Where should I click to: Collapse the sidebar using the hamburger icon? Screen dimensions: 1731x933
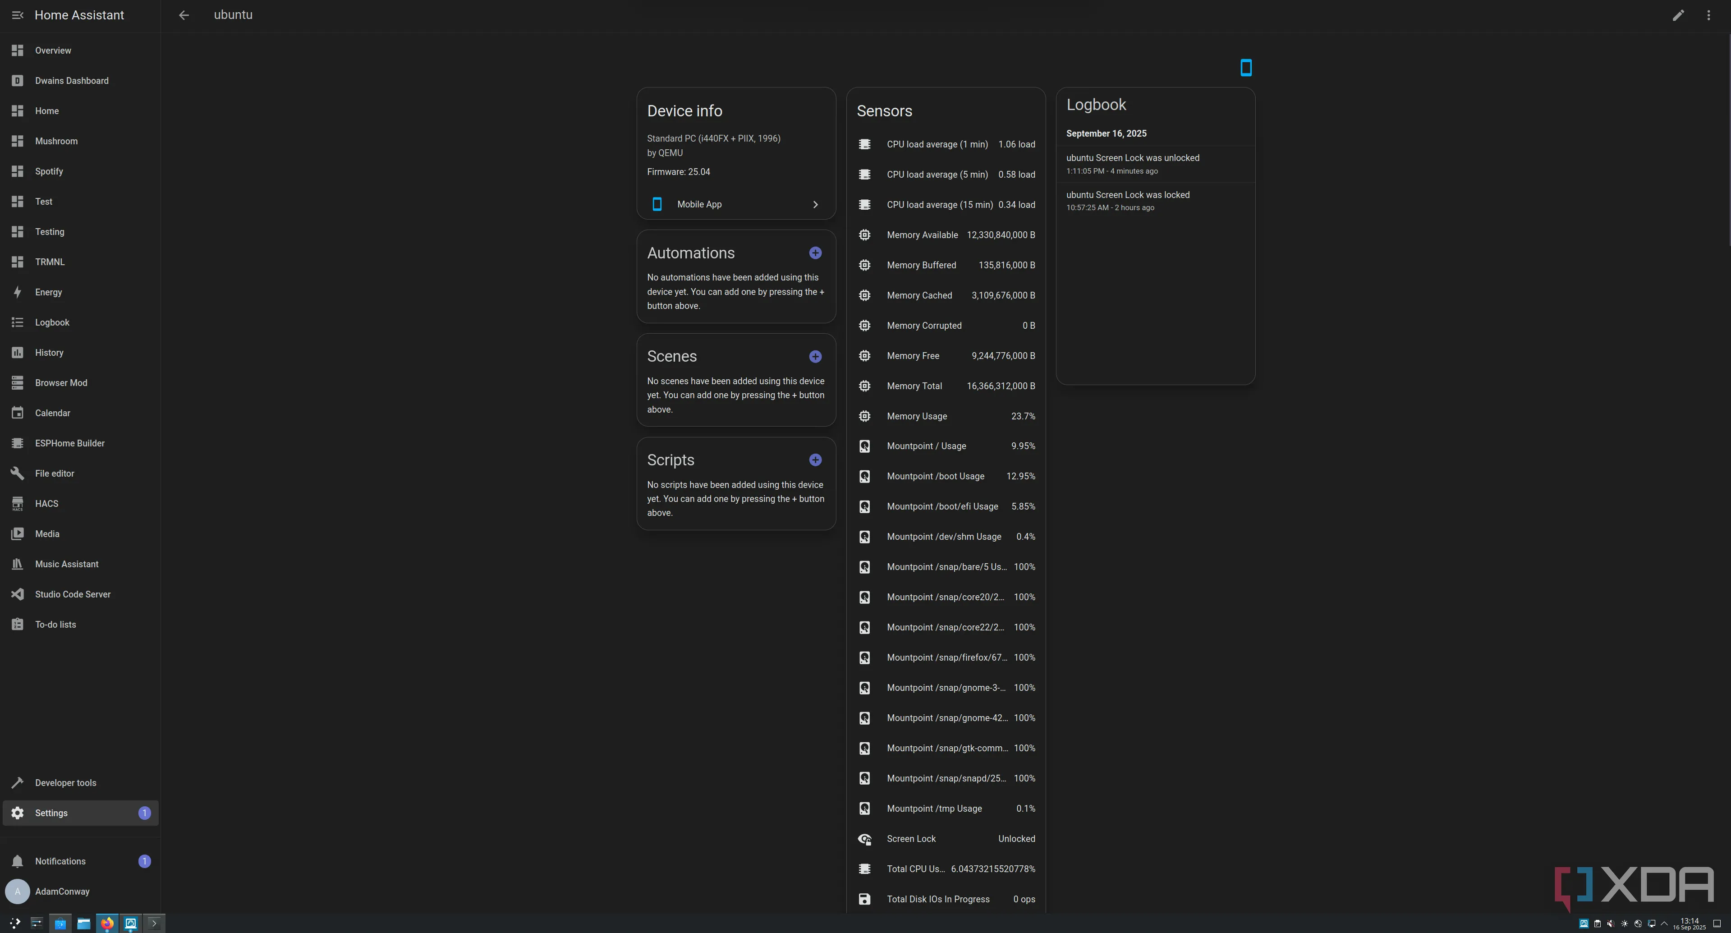tap(18, 15)
